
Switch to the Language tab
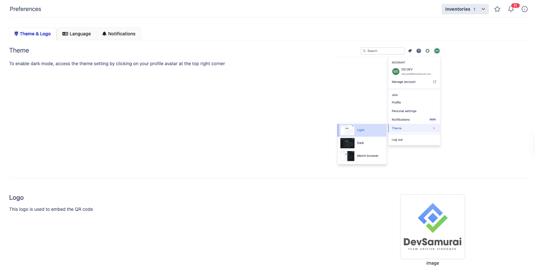point(77,34)
